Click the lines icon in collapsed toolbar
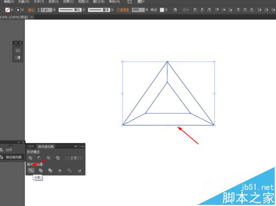The height and width of the screenshot is (206, 276). point(18,50)
